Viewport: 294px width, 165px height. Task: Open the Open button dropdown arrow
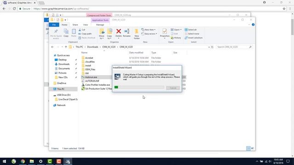[x=181, y=30]
